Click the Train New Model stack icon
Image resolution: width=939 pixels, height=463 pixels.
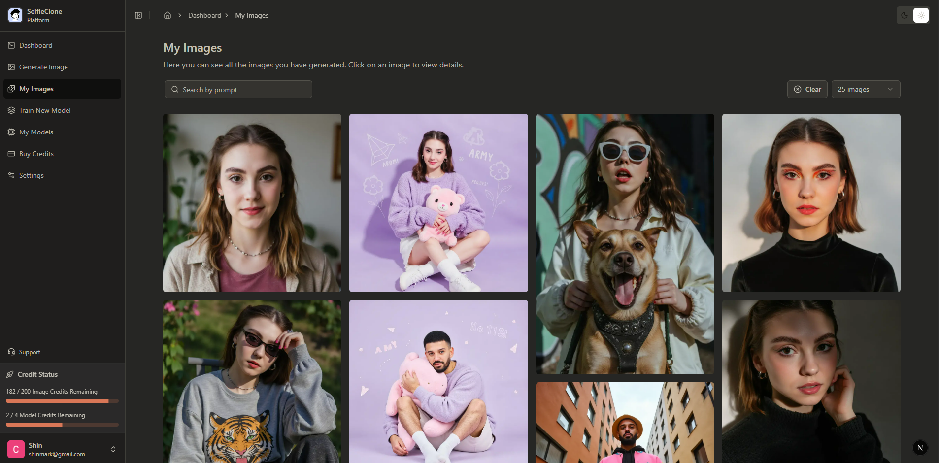coord(11,110)
